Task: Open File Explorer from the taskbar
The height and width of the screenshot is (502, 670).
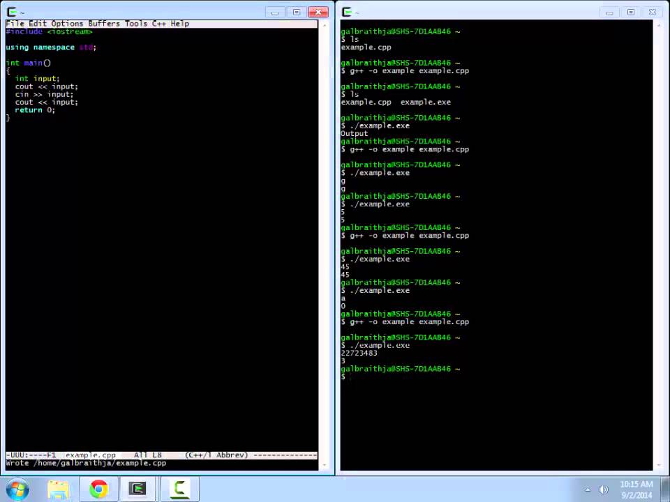Action: [58, 489]
